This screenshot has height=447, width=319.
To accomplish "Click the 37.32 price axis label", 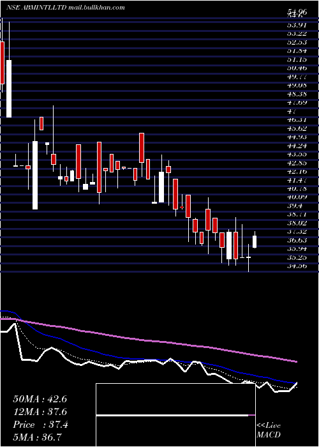I will (x=297, y=231).
